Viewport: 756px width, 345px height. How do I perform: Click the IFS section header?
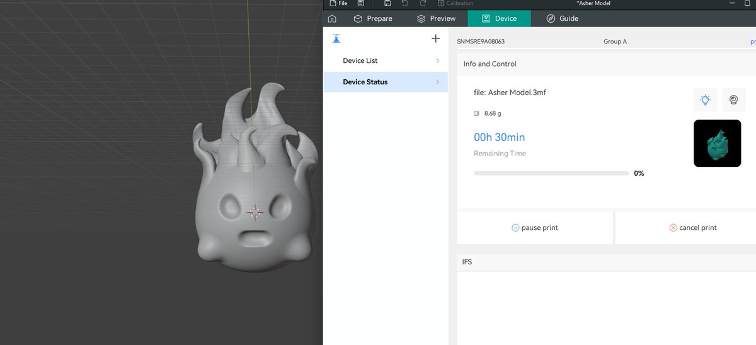(467, 261)
